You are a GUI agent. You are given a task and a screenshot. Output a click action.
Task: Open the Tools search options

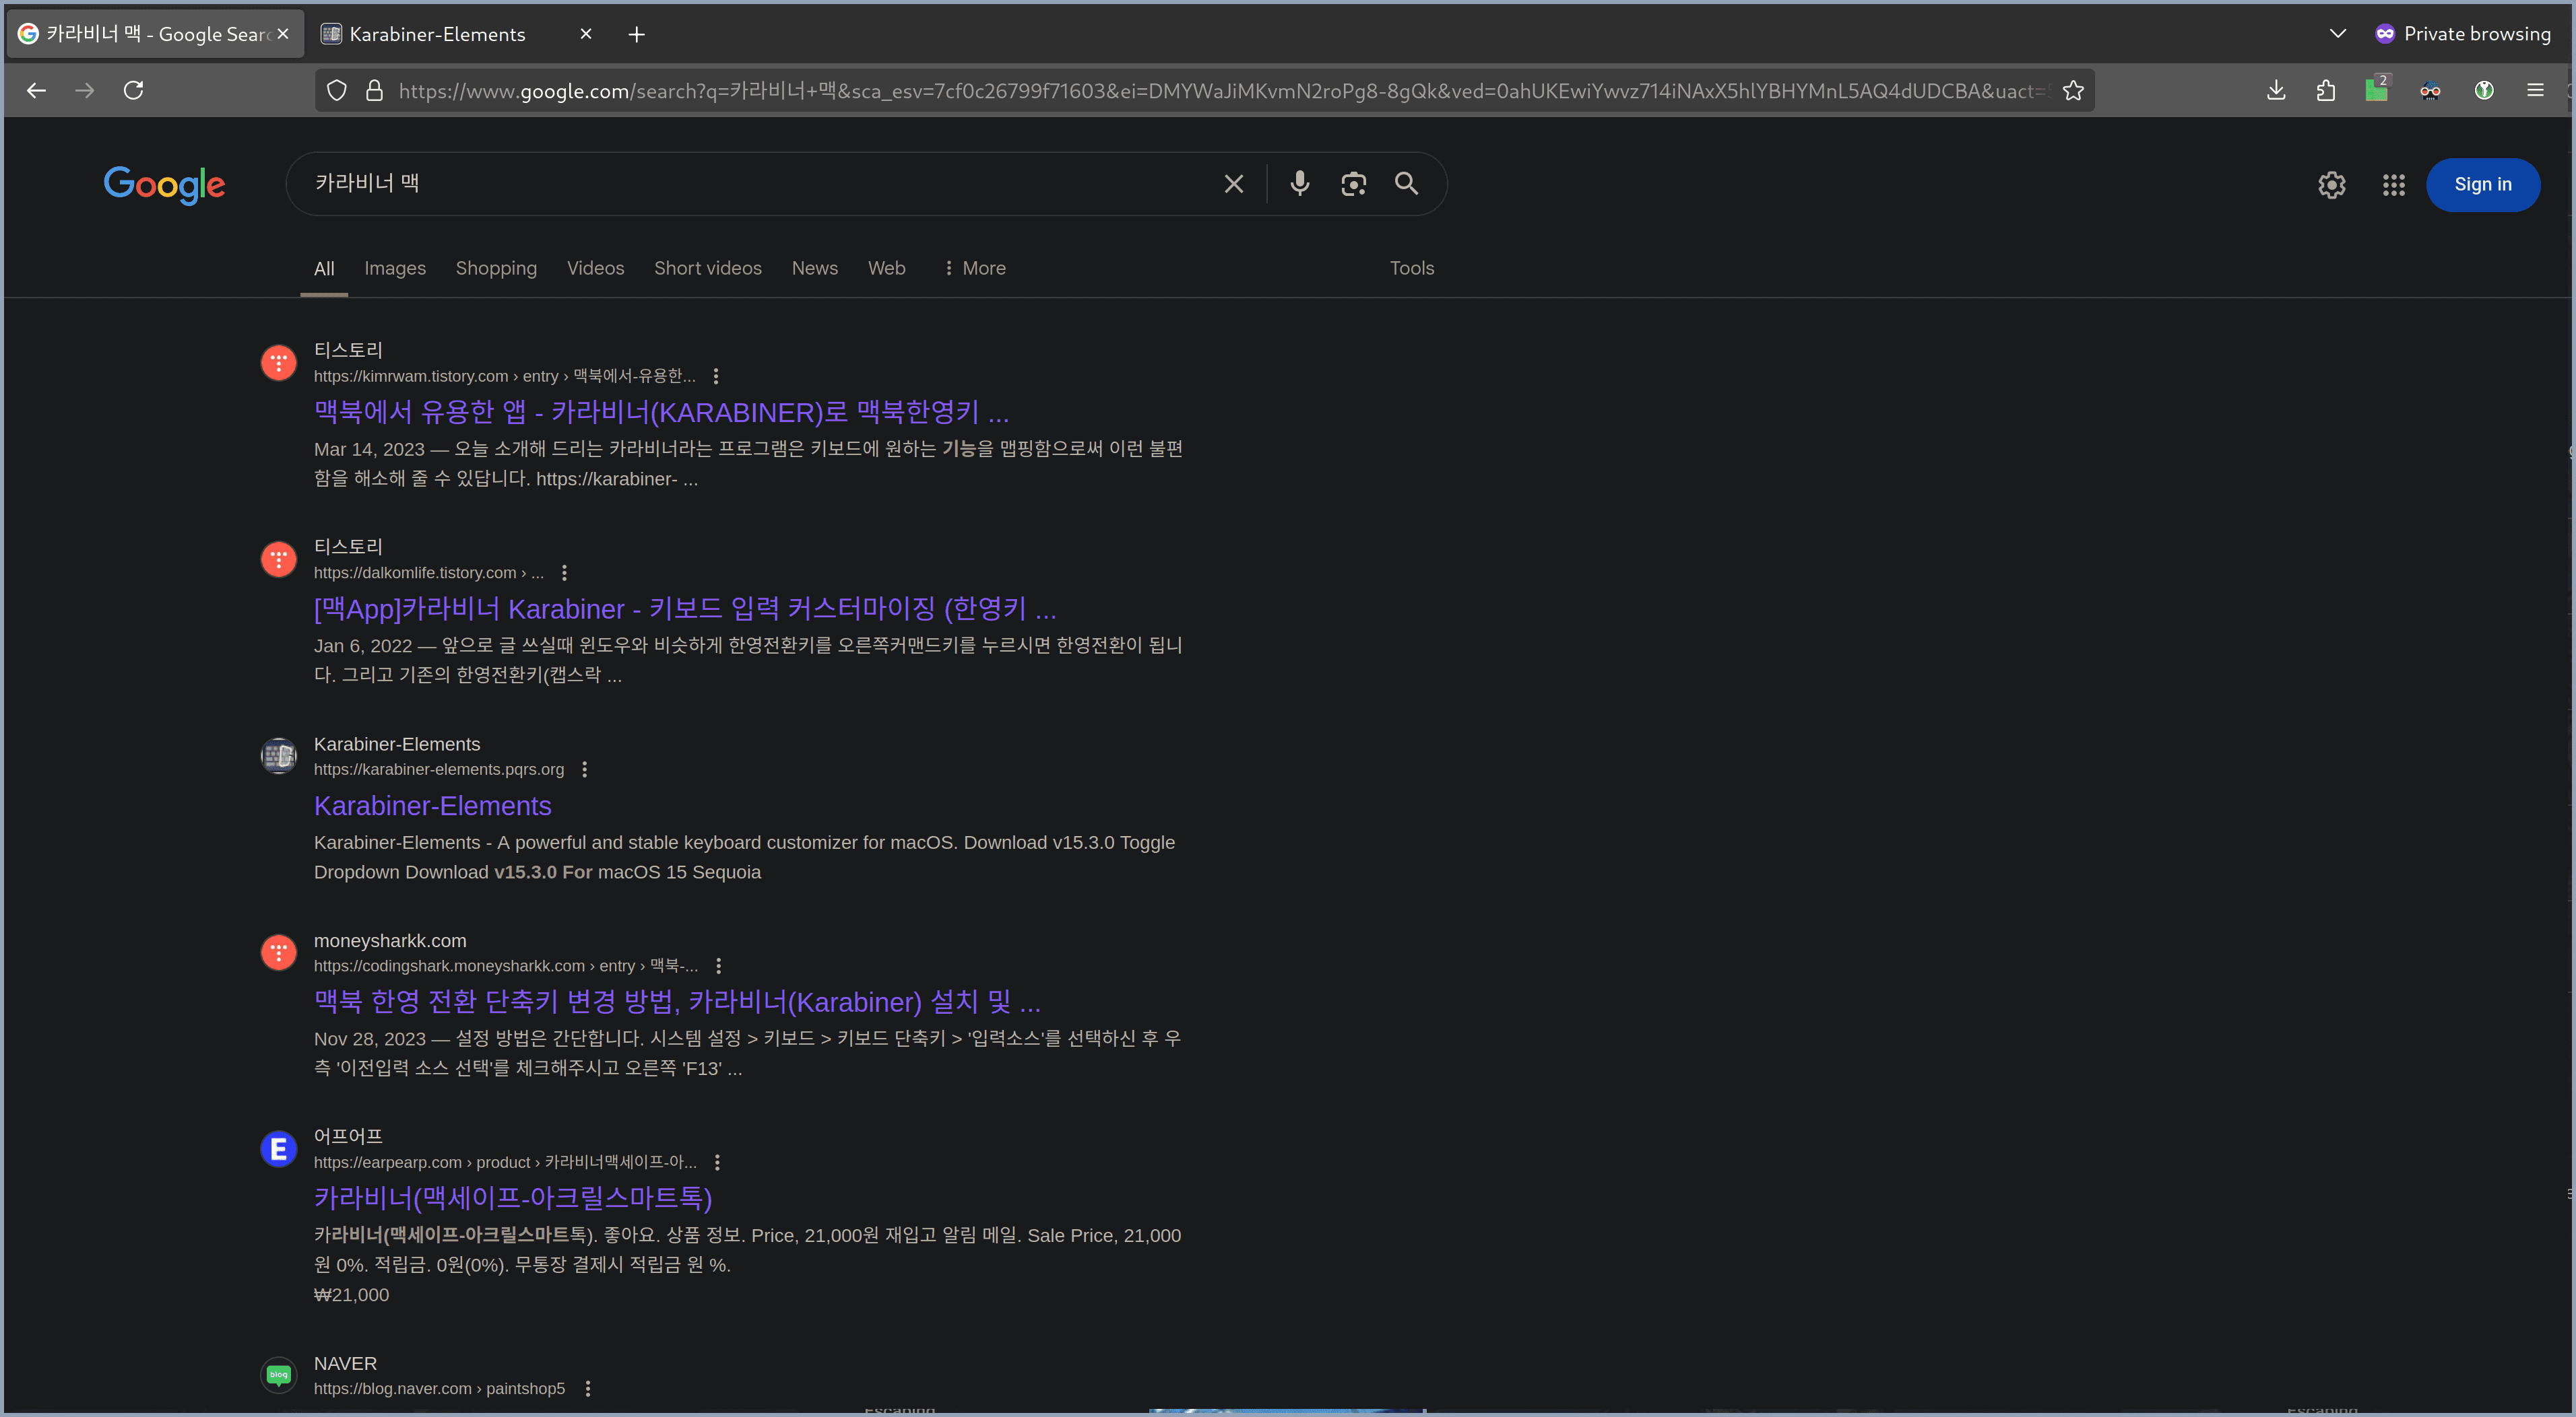click(x=1411, y=269)
